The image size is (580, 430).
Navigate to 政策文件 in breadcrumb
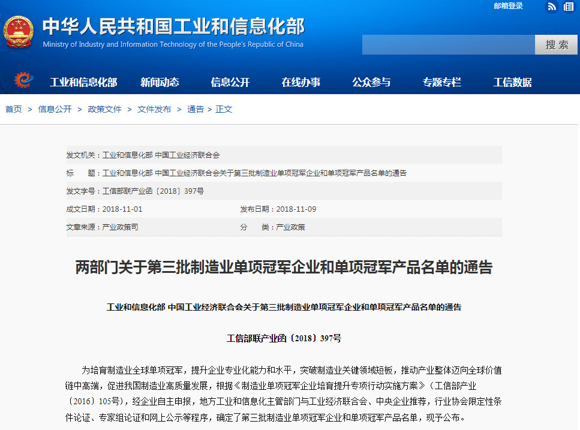pos(104,109)
